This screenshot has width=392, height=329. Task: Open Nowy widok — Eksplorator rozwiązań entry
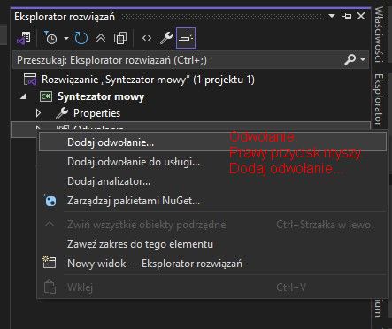tap(212, 264)
